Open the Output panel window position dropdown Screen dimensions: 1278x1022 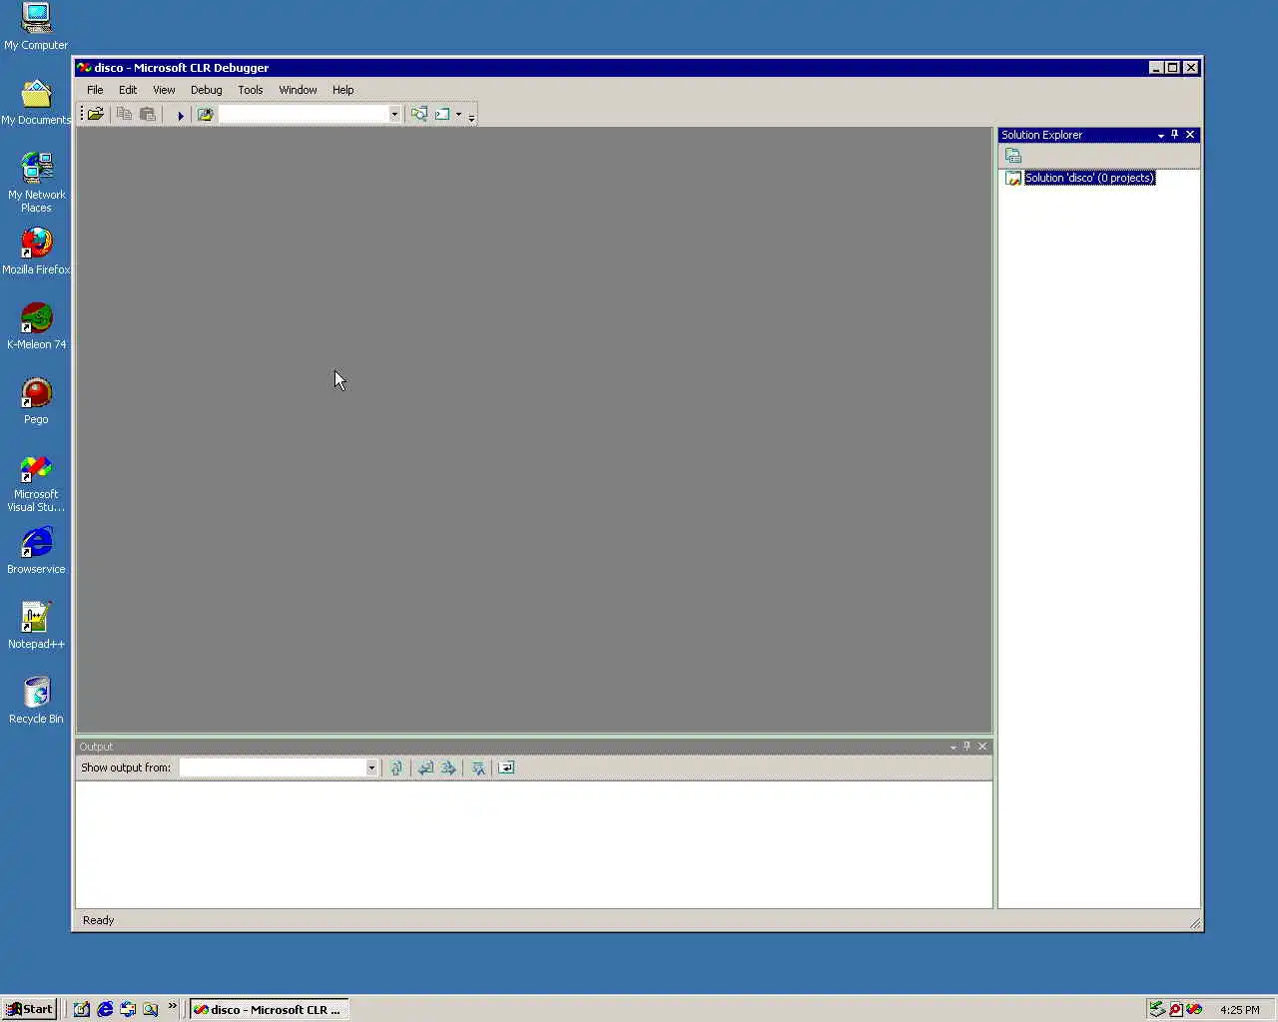[954, 747]
